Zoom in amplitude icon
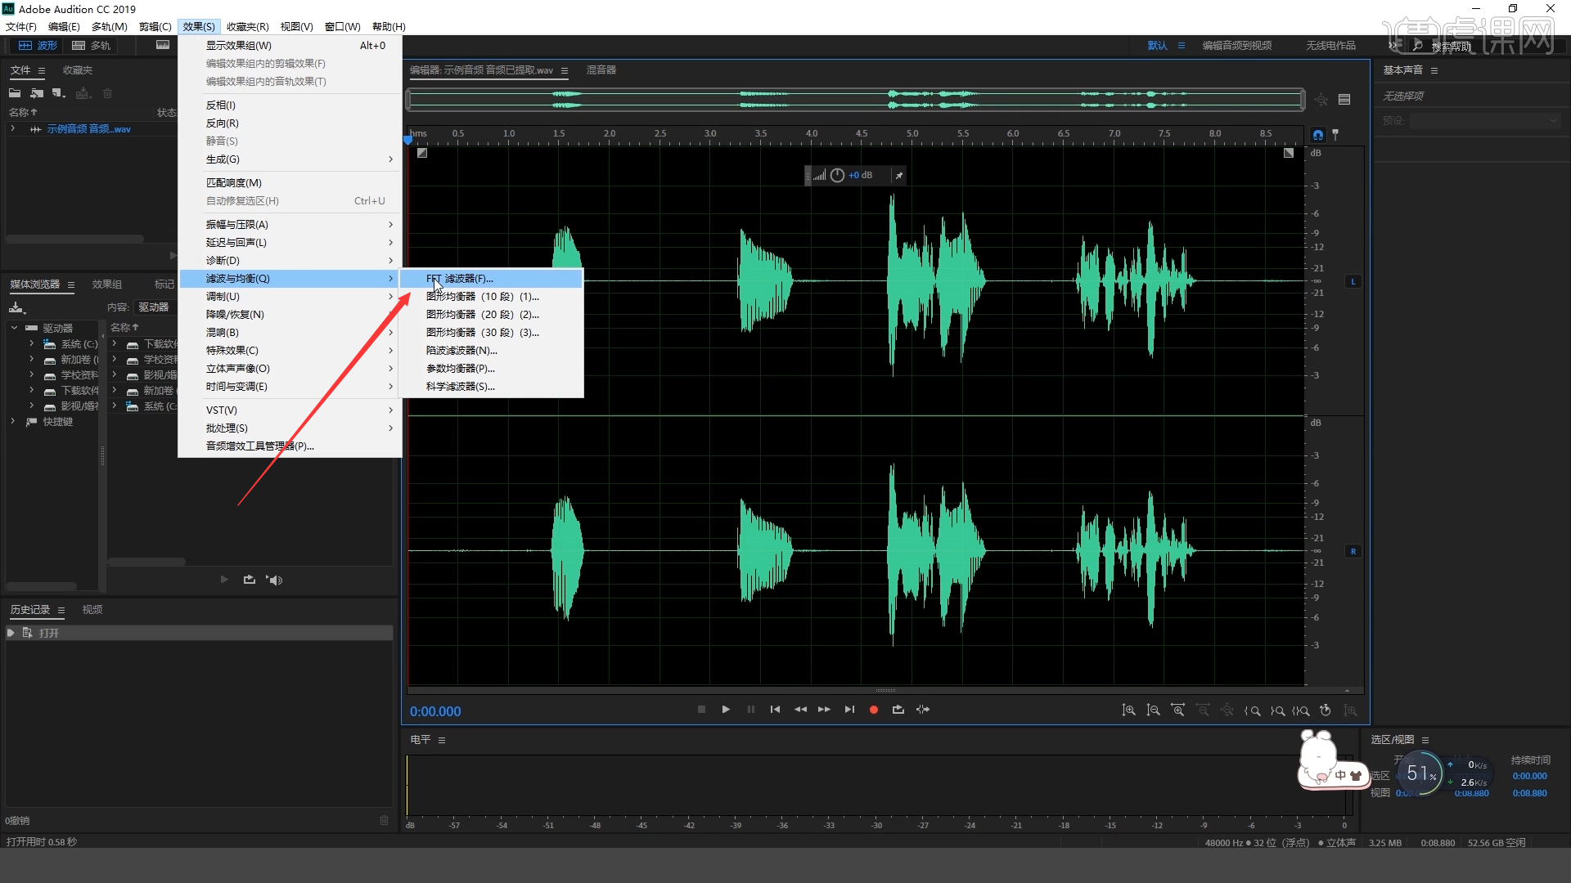 [1128, 710]
